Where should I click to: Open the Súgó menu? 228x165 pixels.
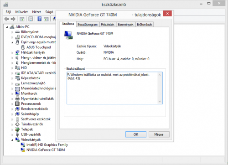coord(49,12)
